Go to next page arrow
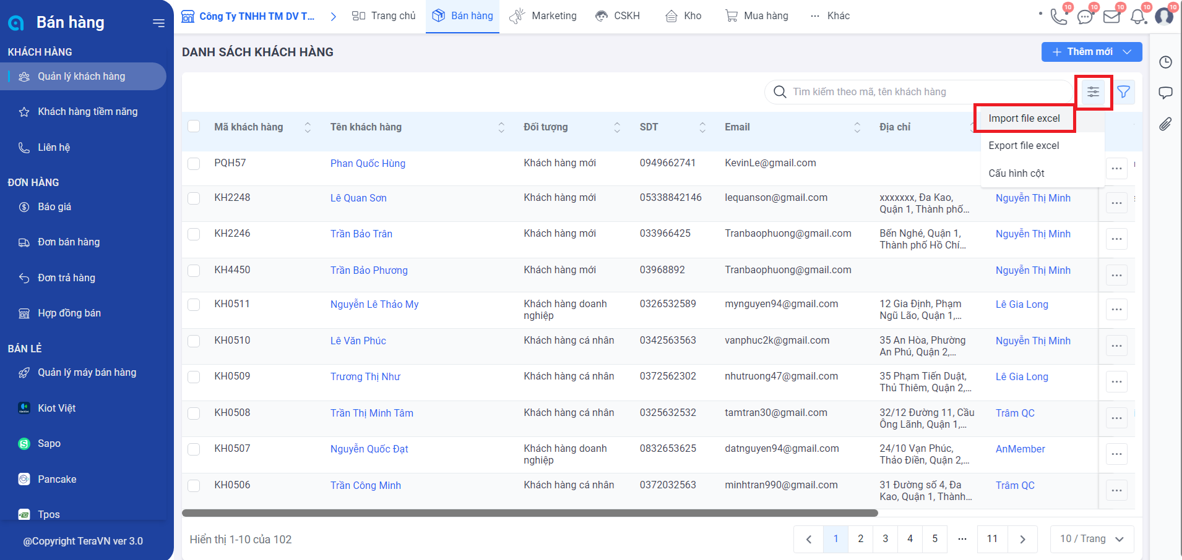1182x560 pixels. [x=1023, y=539]
